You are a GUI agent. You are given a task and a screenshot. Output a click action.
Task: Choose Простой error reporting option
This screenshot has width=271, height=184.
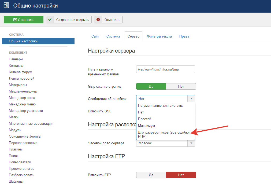point(166,119)
